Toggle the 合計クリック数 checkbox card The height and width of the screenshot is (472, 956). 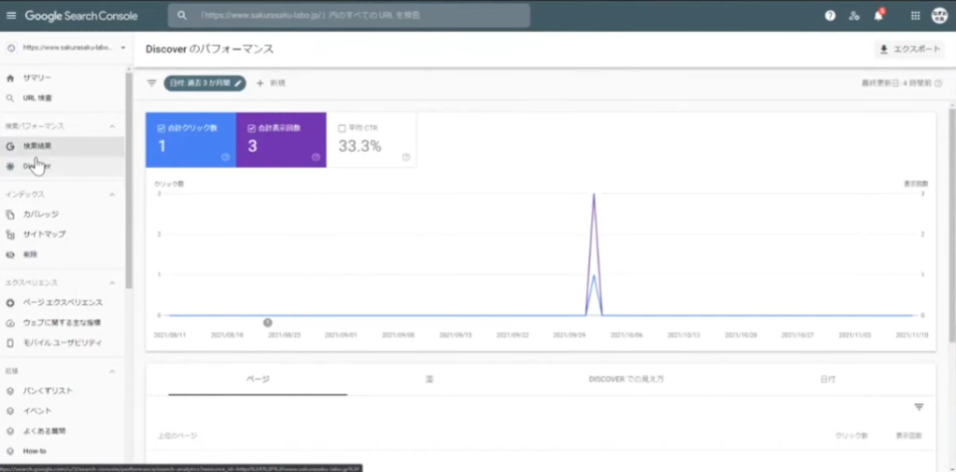(x=190, y=140)
